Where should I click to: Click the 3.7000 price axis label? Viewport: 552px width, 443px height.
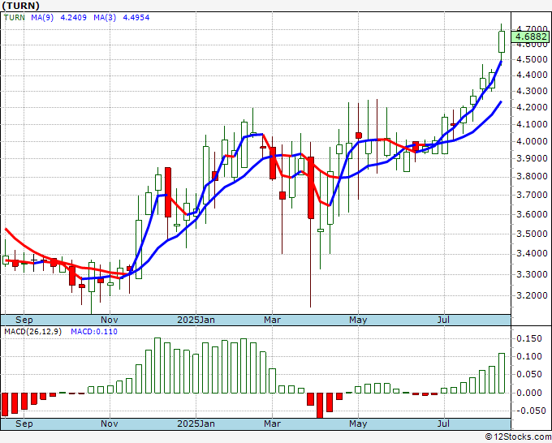point(532,195)
